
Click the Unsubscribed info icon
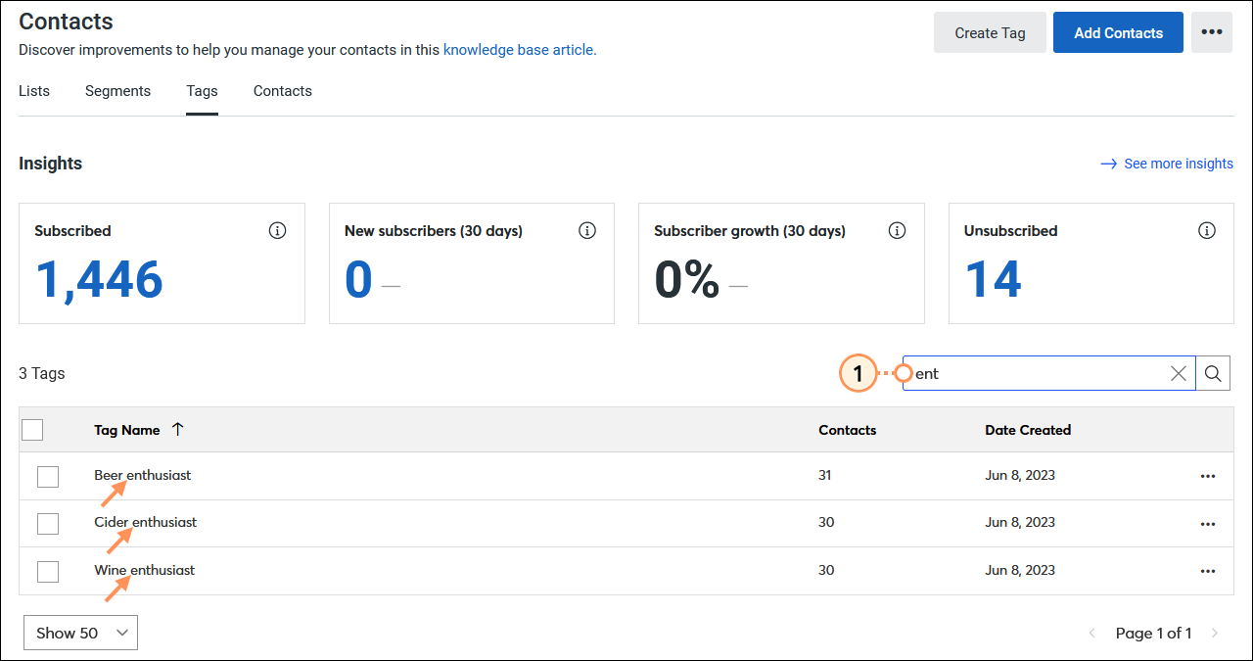coord(1207,230)
